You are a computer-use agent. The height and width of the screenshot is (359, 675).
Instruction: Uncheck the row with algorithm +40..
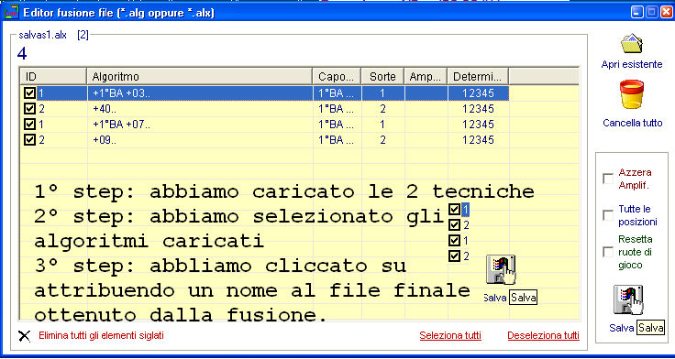point(29,109)
